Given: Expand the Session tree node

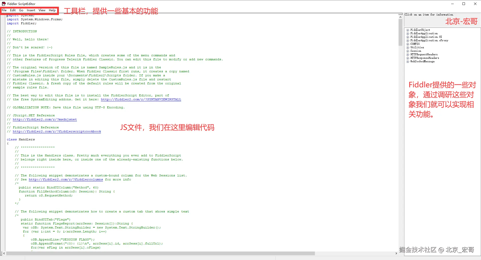Looking at the screenshot, I should (408, 51).
